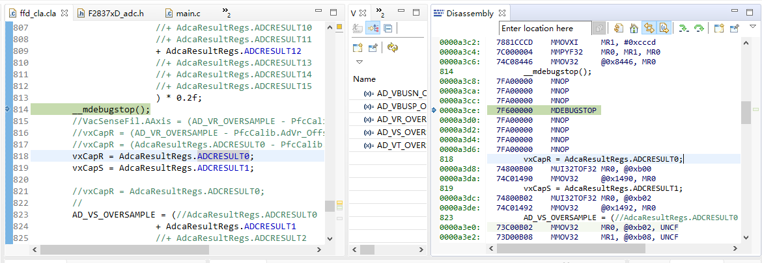Open the Disassembly view menu triangle

pos(753,27)
